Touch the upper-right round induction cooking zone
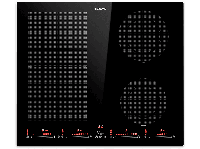The height and width of the screenshot is (149, 200). 143,36
